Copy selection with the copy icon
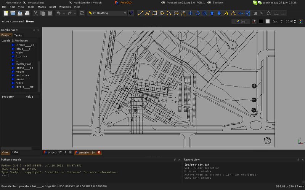 tap(43, 13)
